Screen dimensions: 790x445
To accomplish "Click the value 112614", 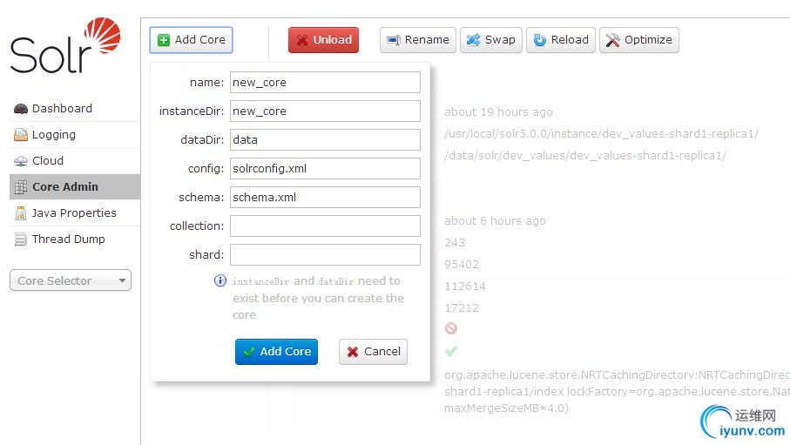I will click(465, 286).
